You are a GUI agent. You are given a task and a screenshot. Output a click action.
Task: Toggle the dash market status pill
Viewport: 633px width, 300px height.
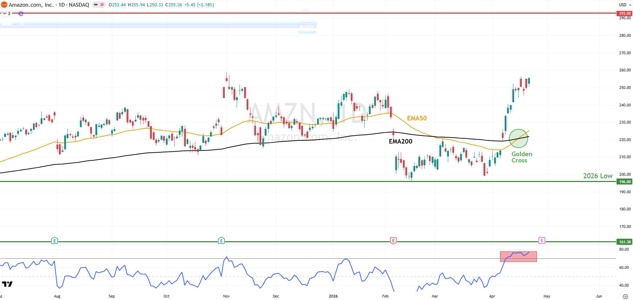tap(96, 5)
